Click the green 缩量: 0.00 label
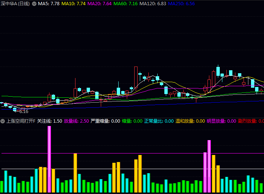This screenshot has width=264, height=194. [x=132, y=121]
